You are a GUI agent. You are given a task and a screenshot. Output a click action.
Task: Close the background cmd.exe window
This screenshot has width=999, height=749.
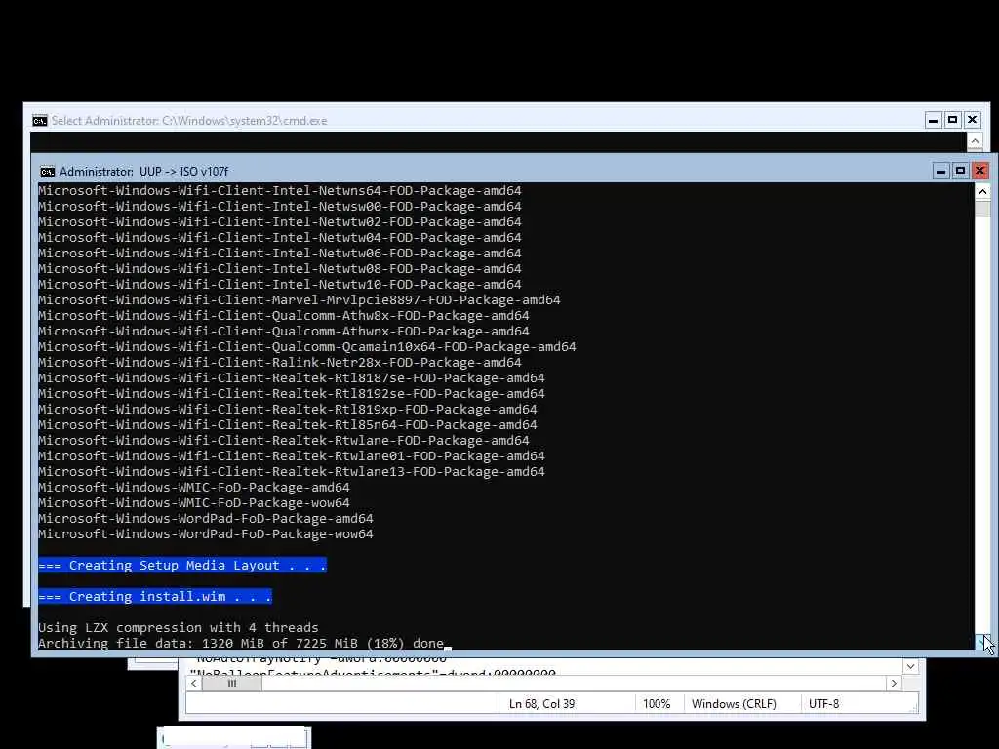click(973, 120)
